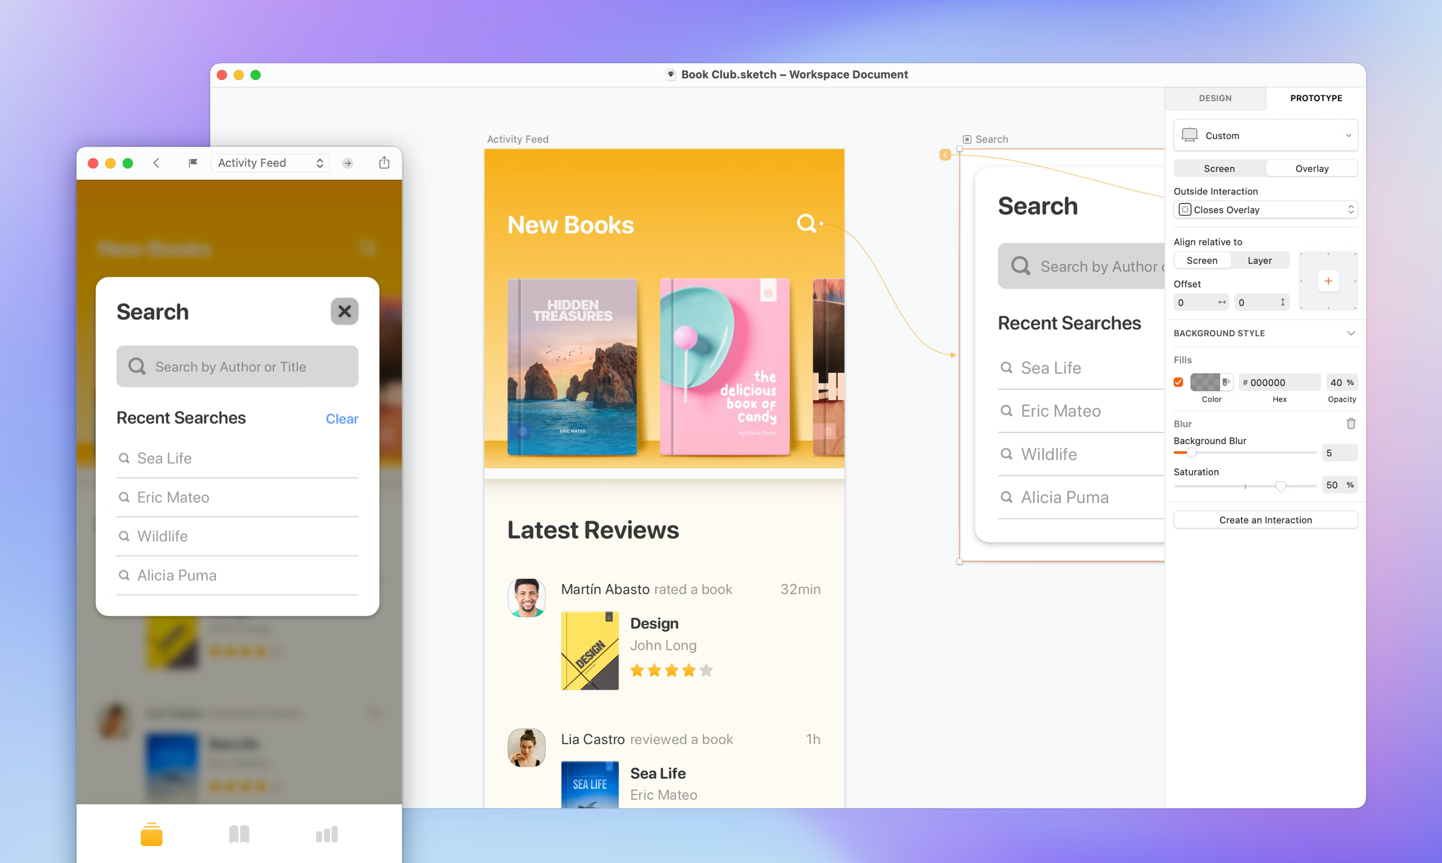Select Hidden Treasures book cover

[x=572, y=366]
